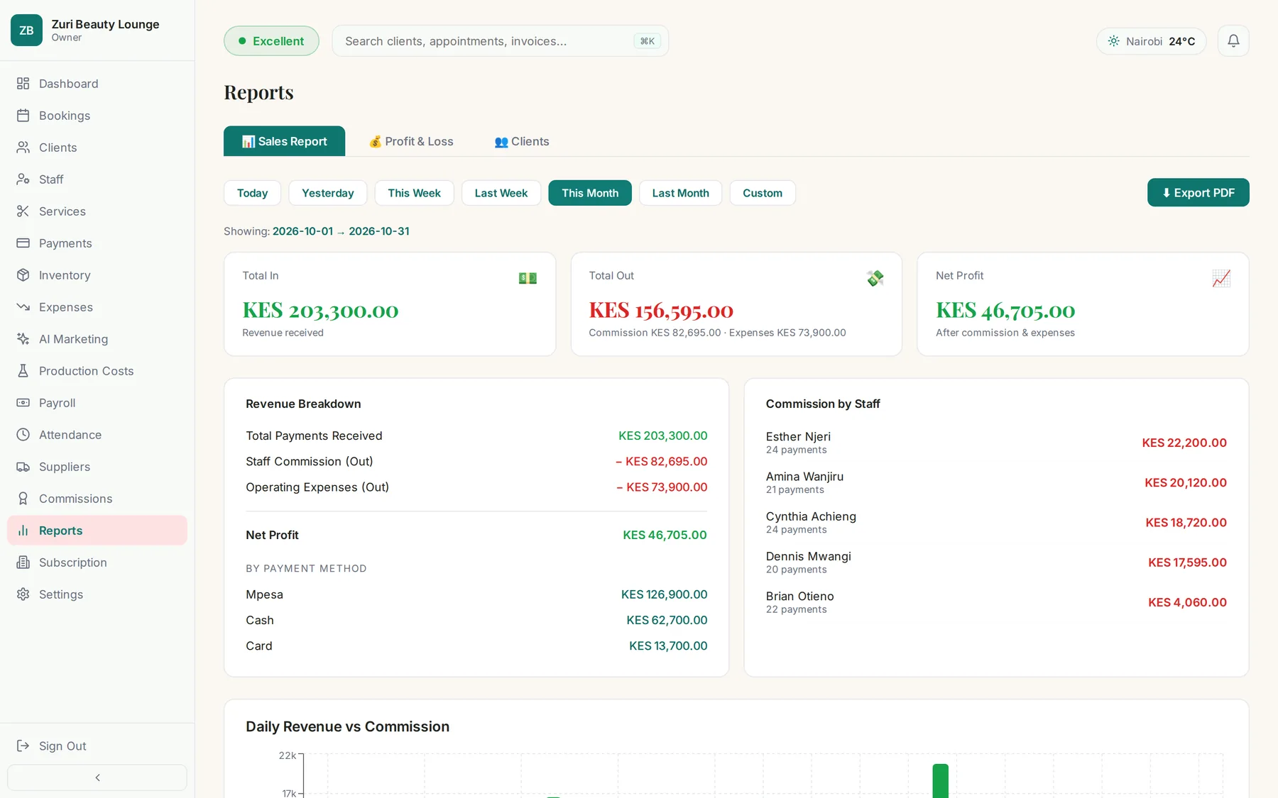Screen dimensions: 1278x798
Task: Open the Dashboard sidebar icon
Action: coord(23,84)
